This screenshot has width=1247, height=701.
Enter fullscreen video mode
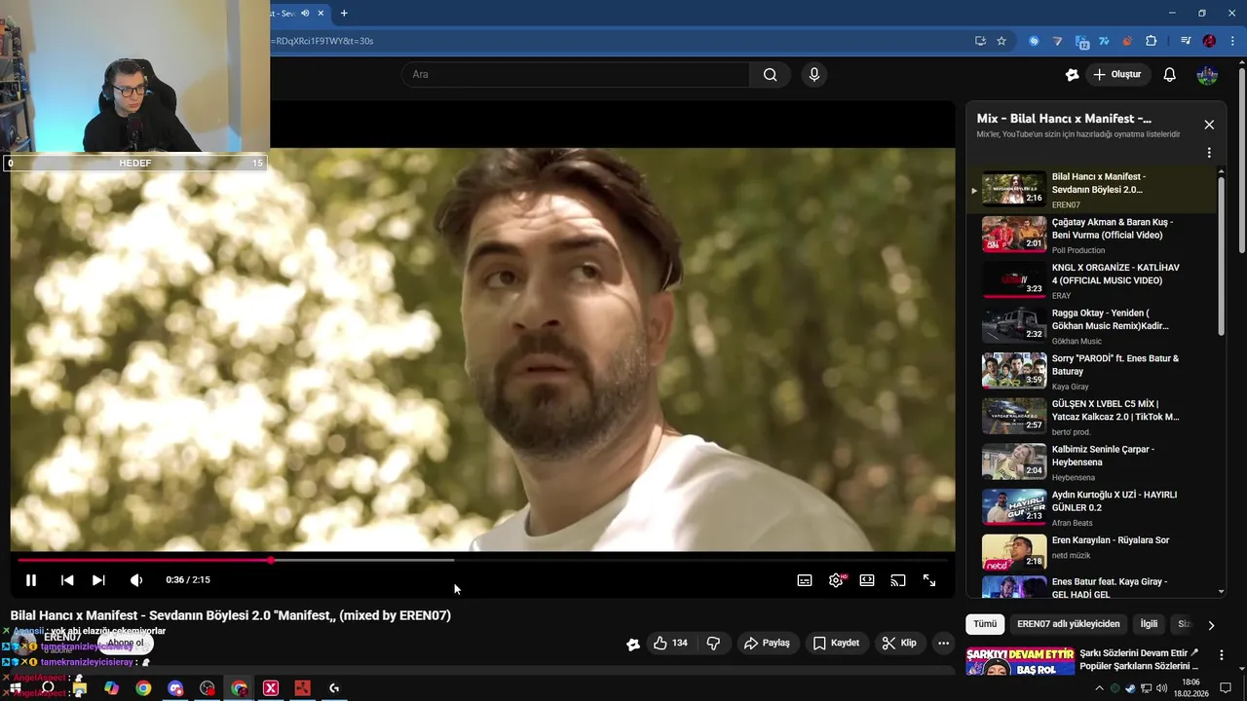(929, 580)
